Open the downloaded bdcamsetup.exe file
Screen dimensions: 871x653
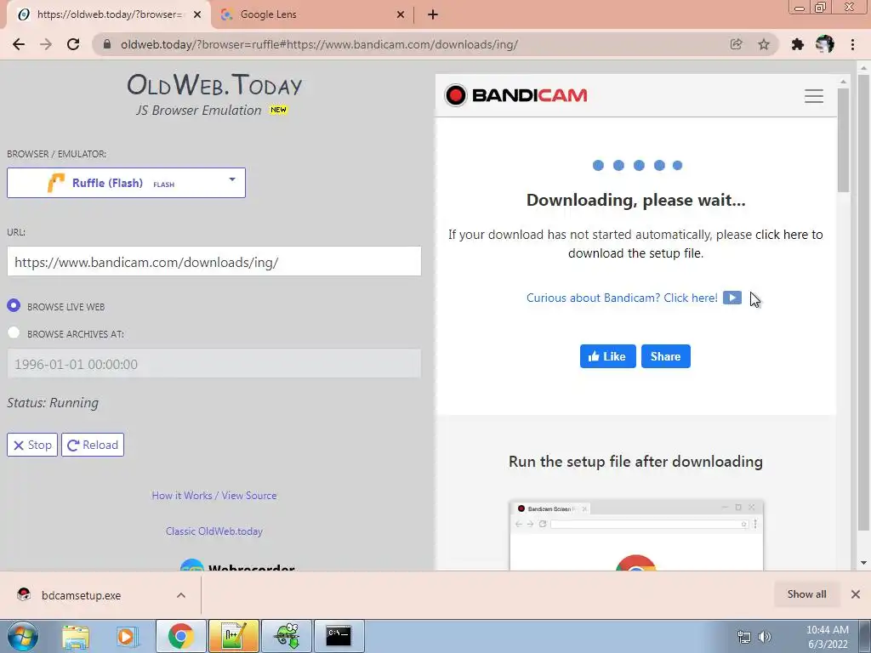coord(81,595)
